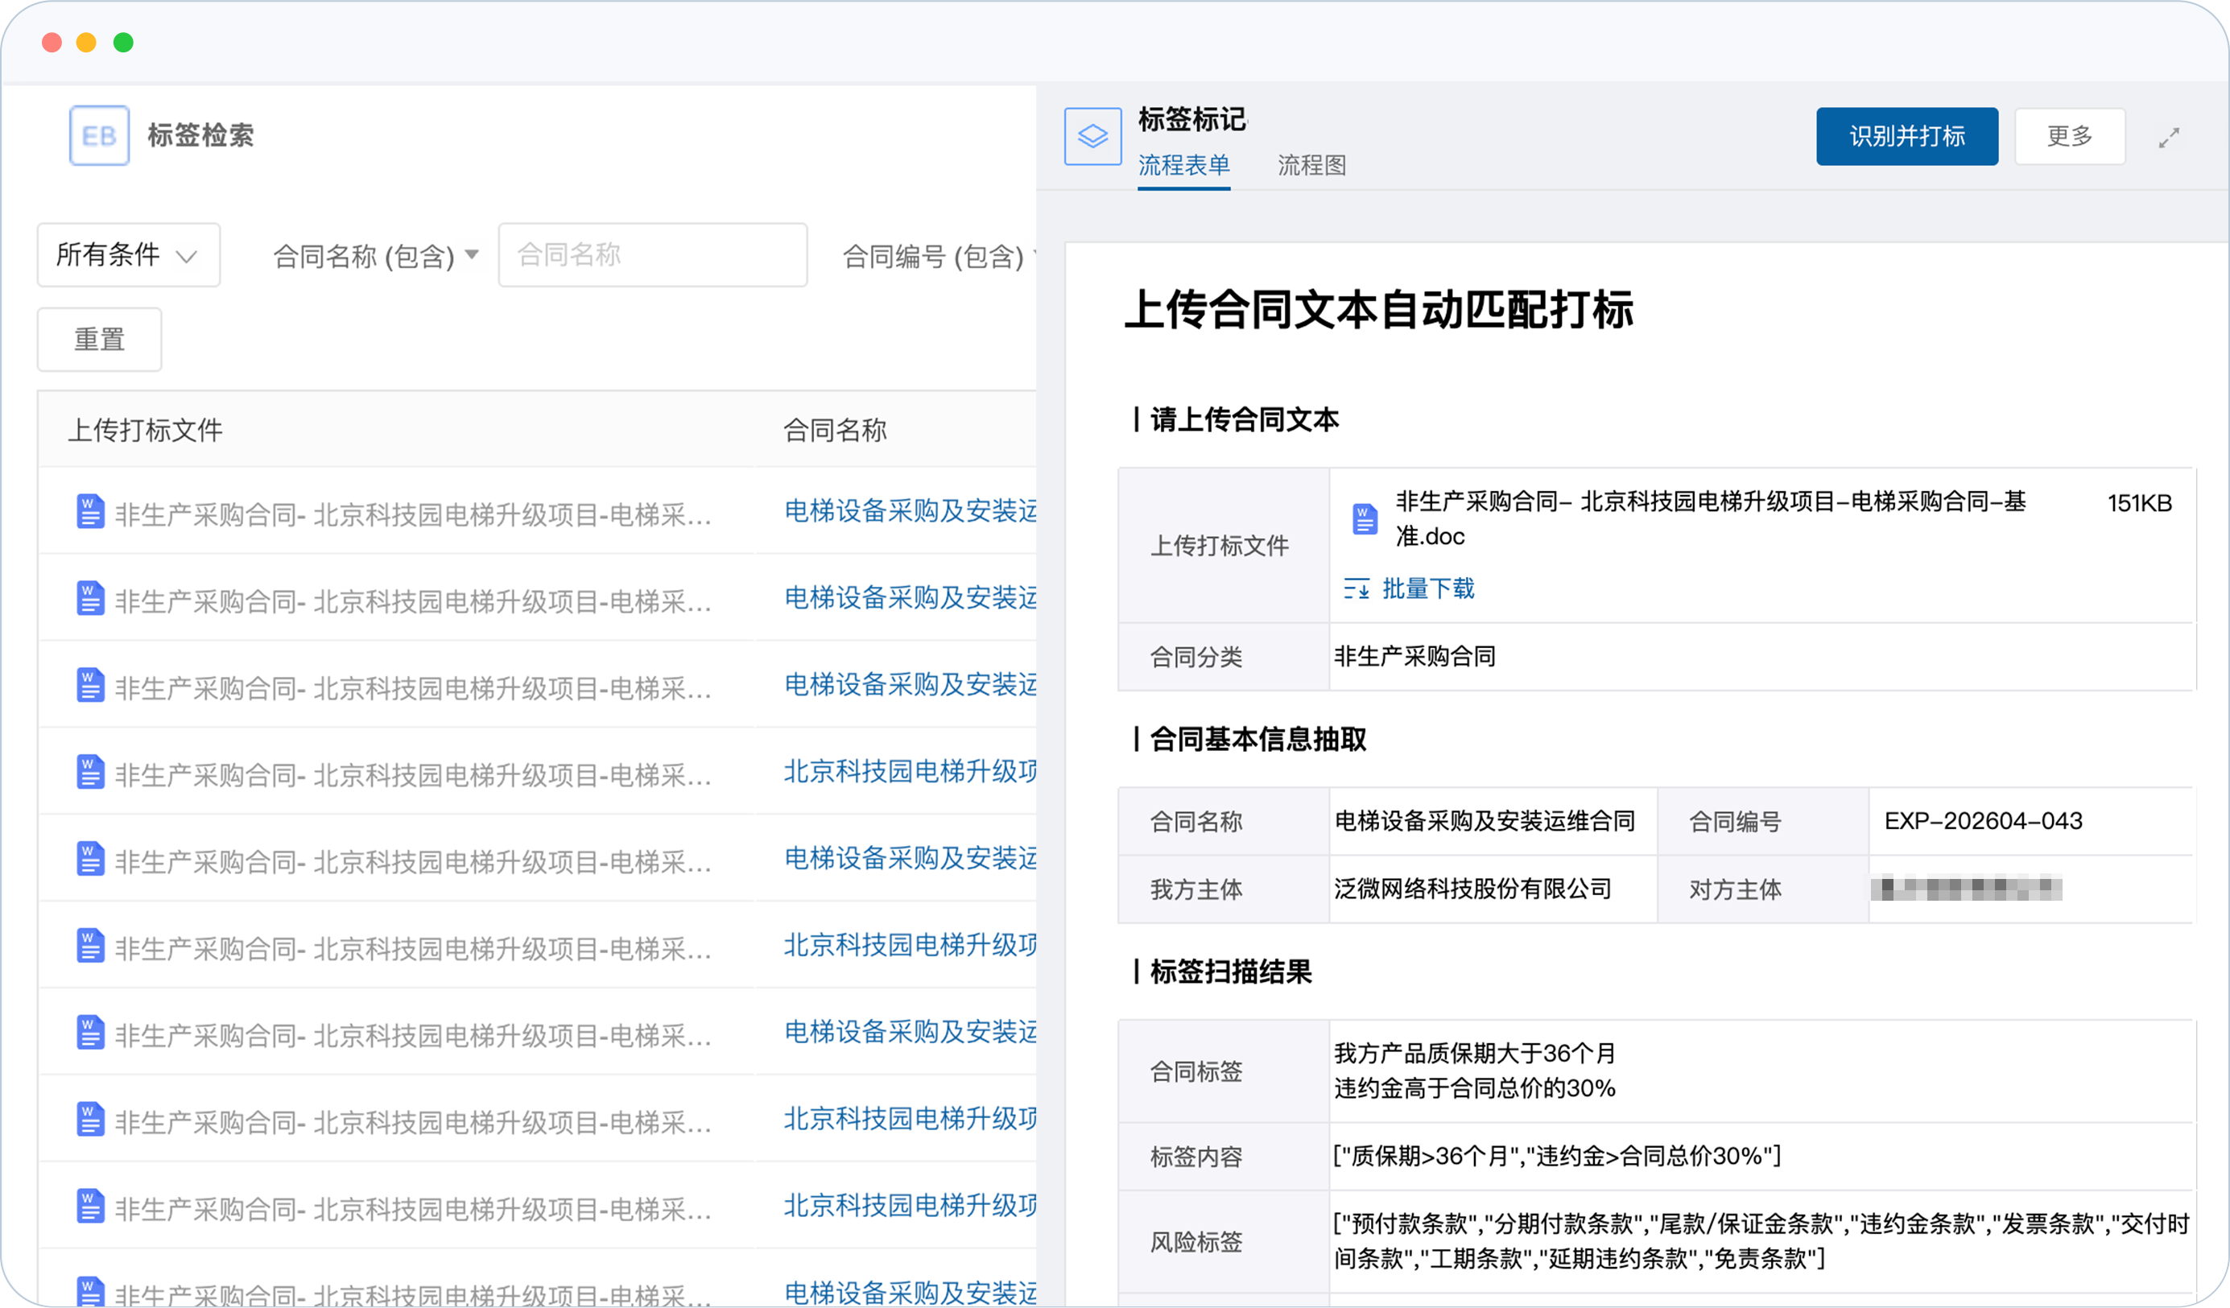2230x1308 pixels.
Task: Click the EB logo icon beside 标签检索
Action: (99, 135)
